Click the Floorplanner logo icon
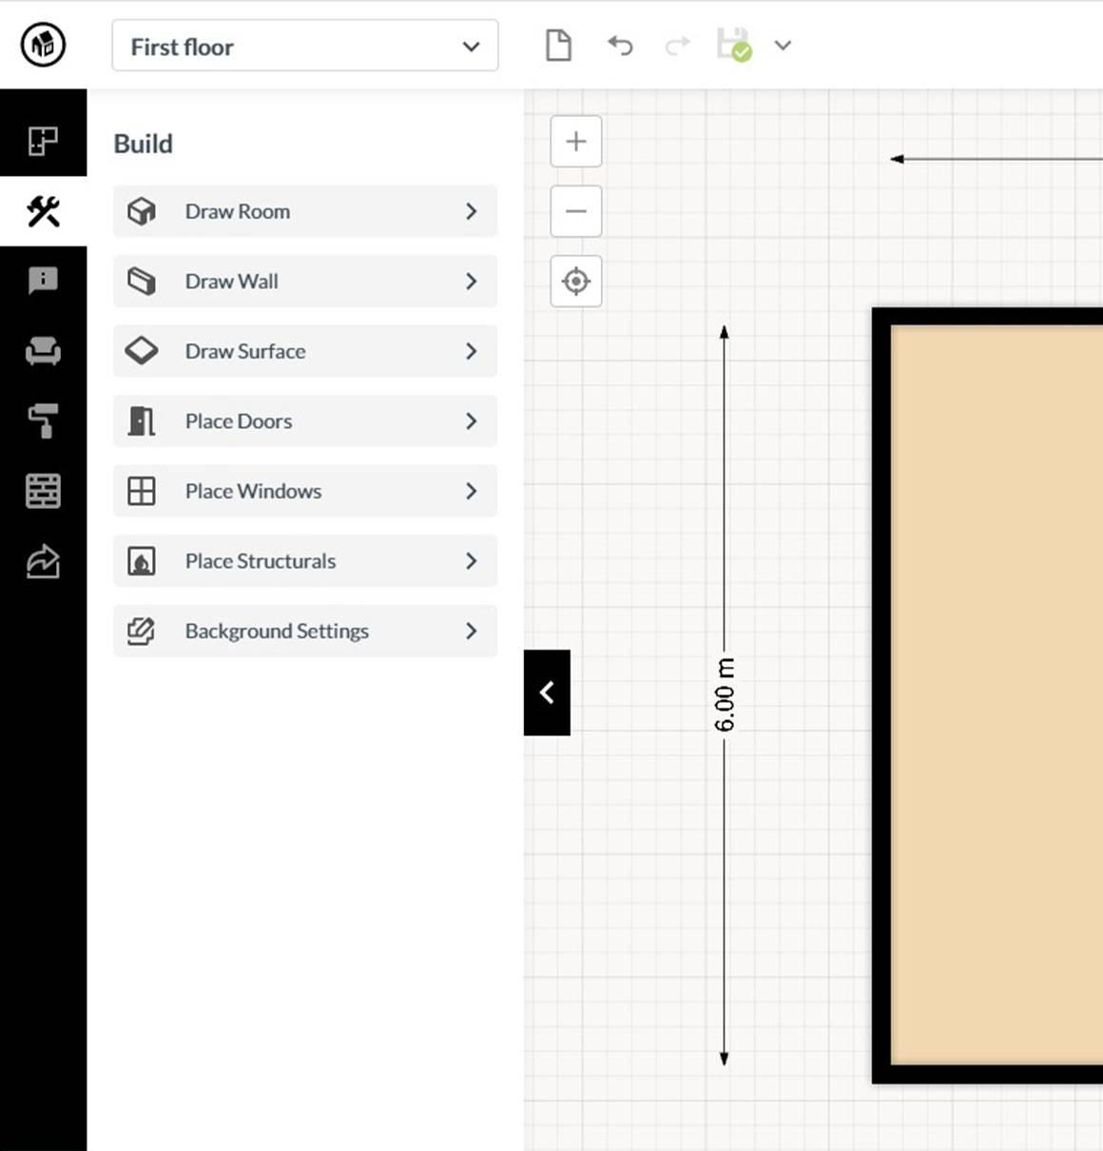The height and width of the screenshot is (1151, 1103). coord(43,45)
